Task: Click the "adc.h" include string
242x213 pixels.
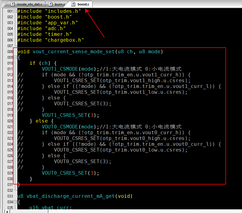Action: point(55,29)
